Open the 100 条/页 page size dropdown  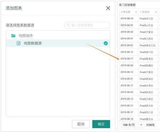click(132, 125)
